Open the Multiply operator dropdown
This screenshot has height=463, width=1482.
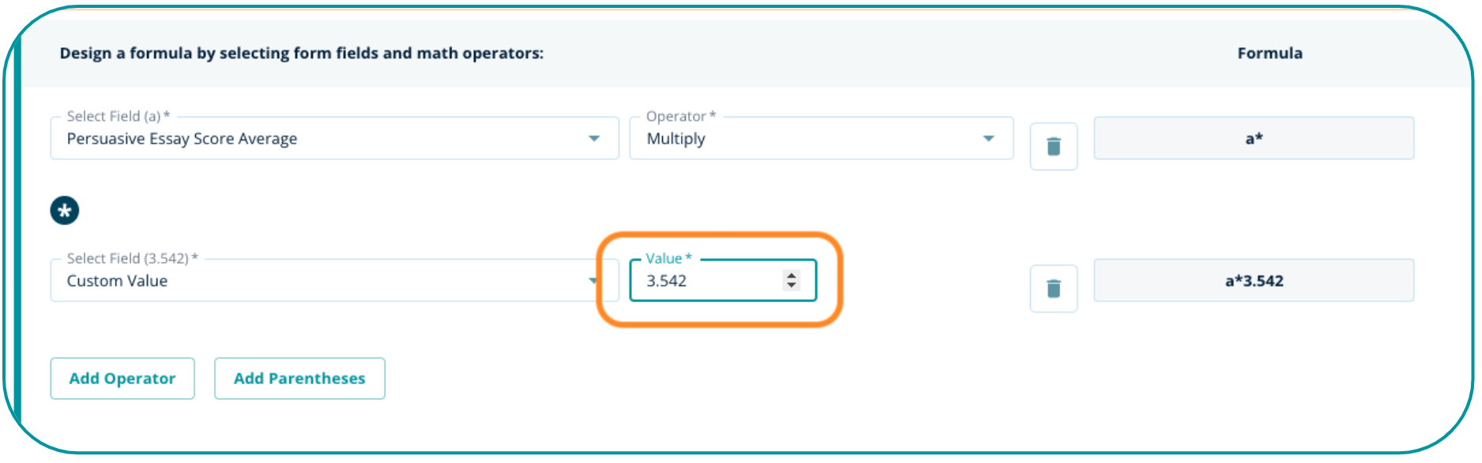coord(806,139)
